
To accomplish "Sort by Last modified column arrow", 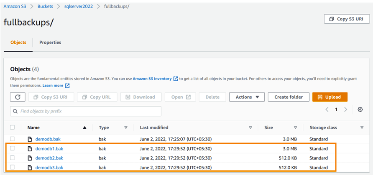I will pyautogui.click(x=250, y=127).
